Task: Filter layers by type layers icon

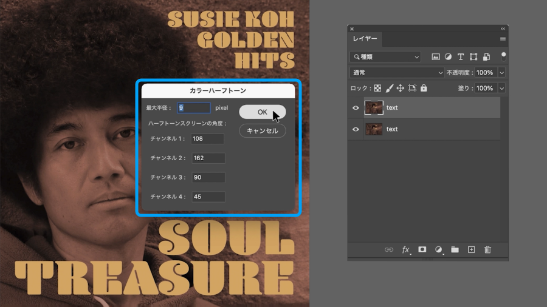Action: click(x=461, y=57)
